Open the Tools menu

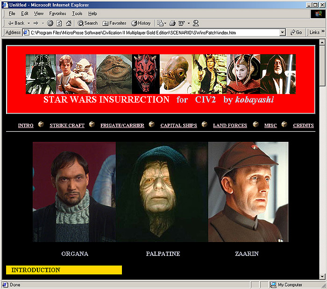(x=77, y=14)
